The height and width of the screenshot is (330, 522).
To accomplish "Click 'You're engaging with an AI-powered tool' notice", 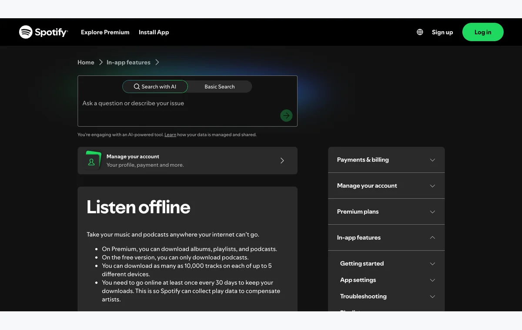I will coord(167,135).
